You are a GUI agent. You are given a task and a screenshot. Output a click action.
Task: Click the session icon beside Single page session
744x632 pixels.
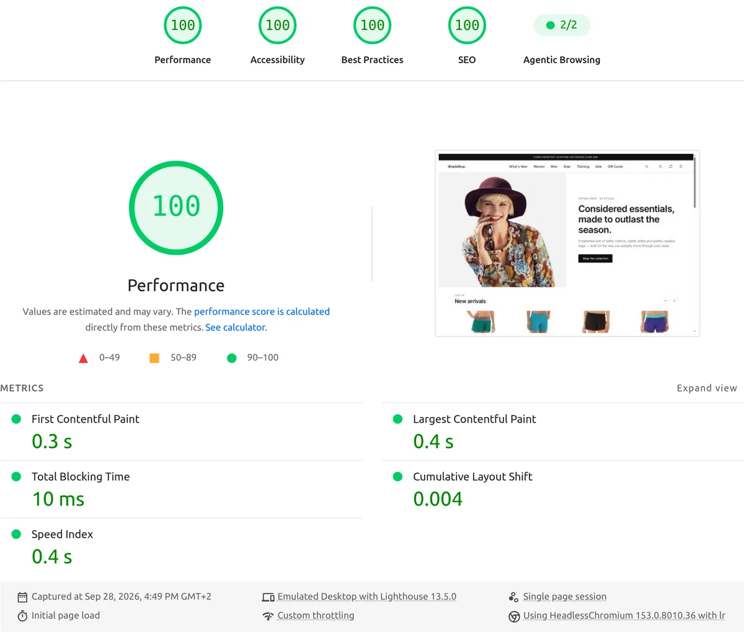pyautogui.click(x=513, y=597)
